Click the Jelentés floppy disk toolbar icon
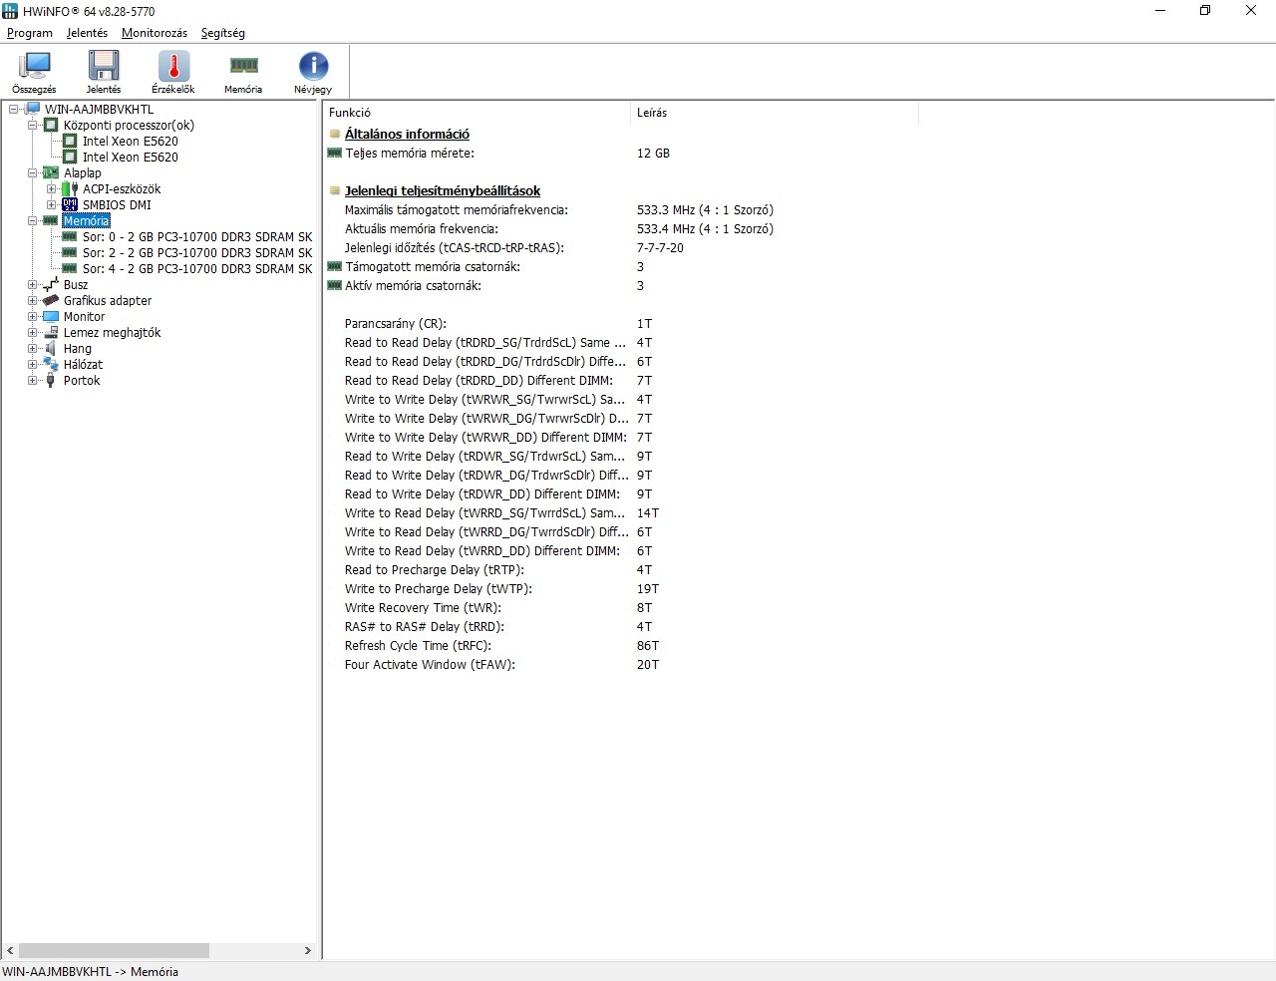1276x981 pixels. 104,66
